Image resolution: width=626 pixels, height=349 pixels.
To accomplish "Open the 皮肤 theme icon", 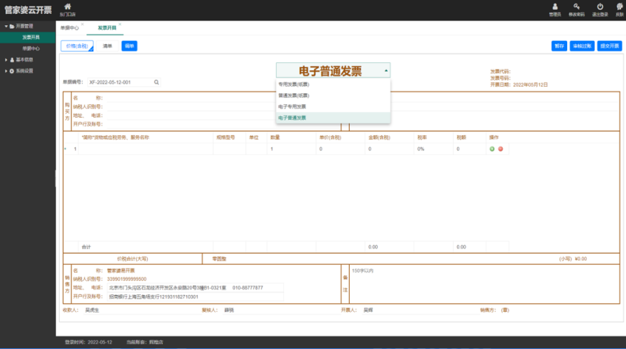I will pos(620,6).
